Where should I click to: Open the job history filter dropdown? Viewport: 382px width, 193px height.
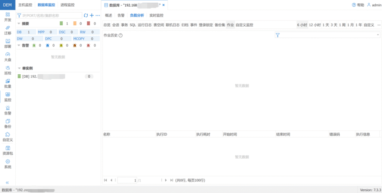click(378, 35)
